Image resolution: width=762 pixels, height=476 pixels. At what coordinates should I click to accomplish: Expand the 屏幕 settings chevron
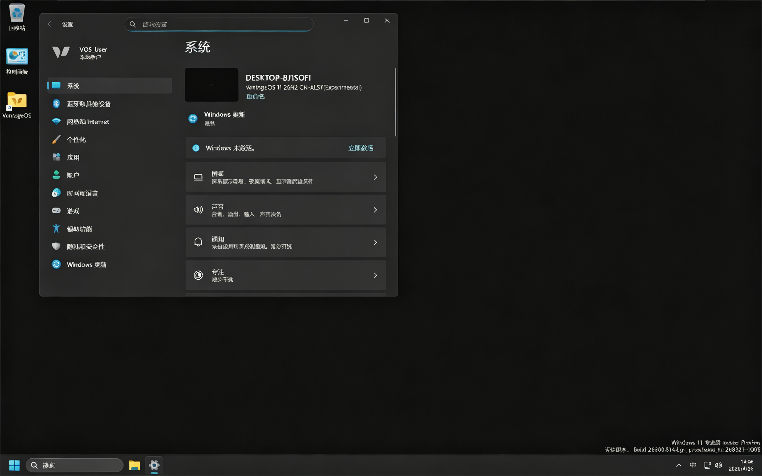click(375, 177)
